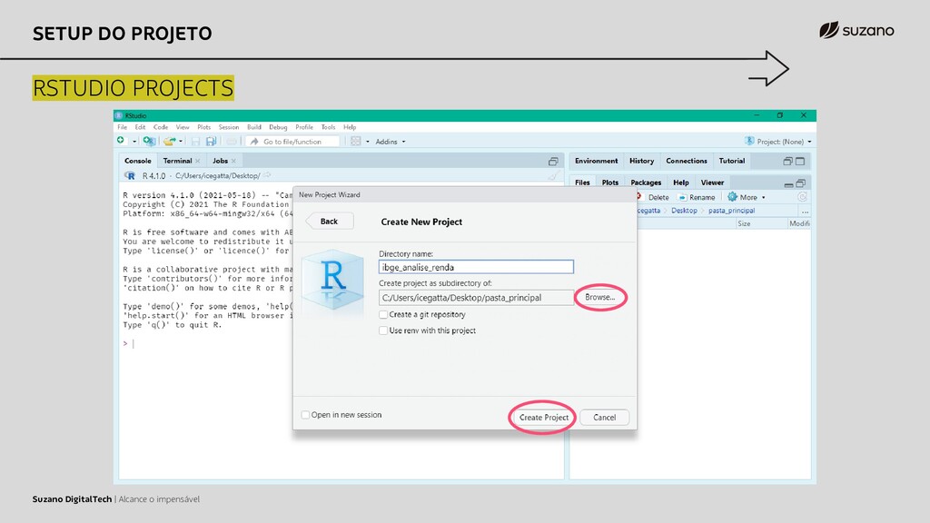Switch to the Viewer tab
Viewport: 930px width, 523px height.
tap(712, 182)
